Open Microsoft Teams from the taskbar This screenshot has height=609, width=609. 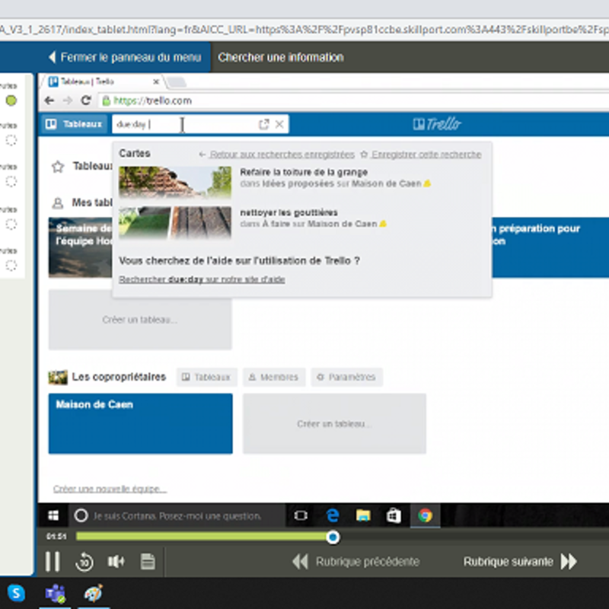[55, 594]
